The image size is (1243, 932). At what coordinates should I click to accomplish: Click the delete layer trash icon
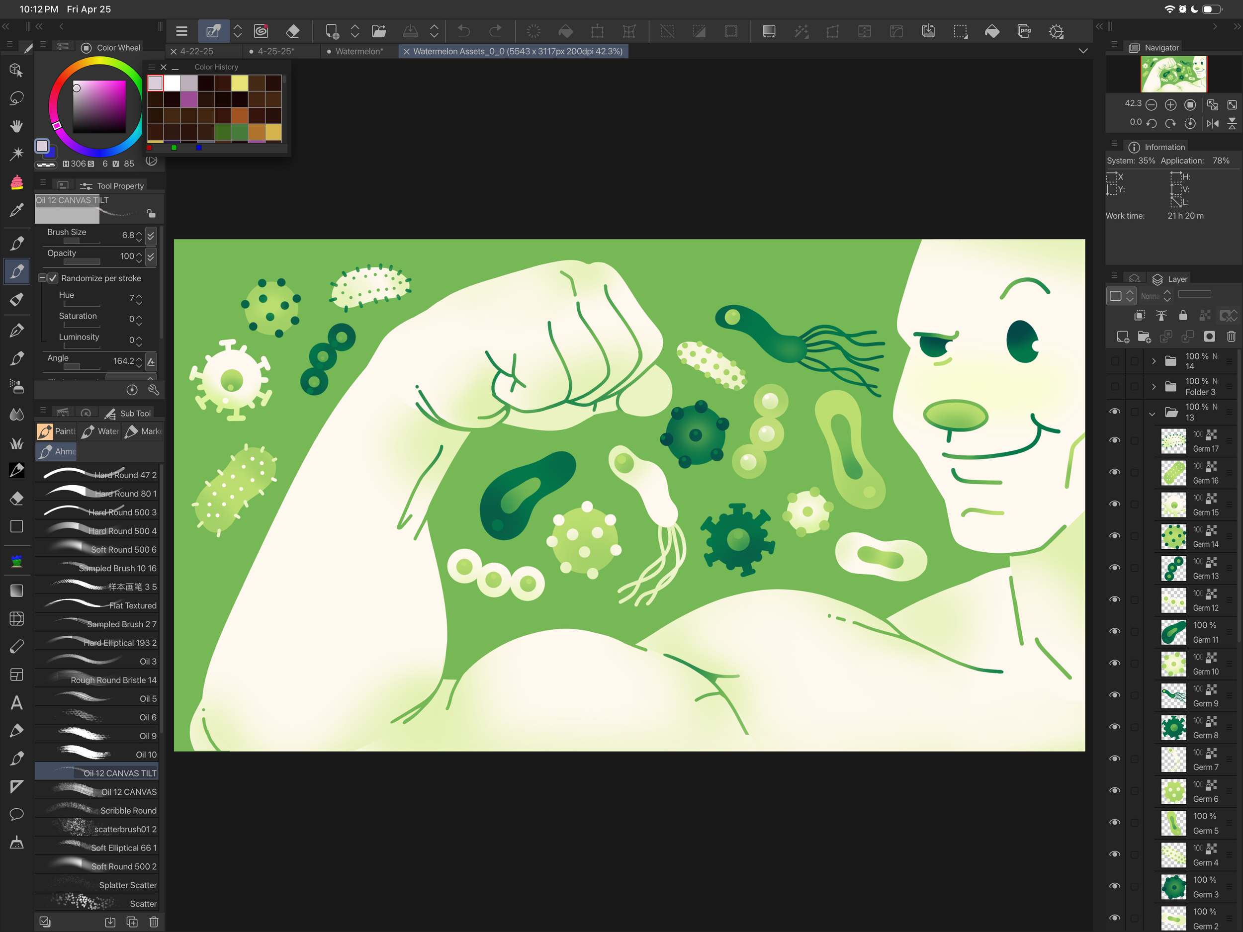(1231, 337)
